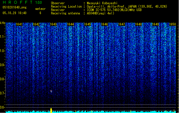179x113 pixels.
Task: Click the 1641 time marker
Action: click(19, 24)
